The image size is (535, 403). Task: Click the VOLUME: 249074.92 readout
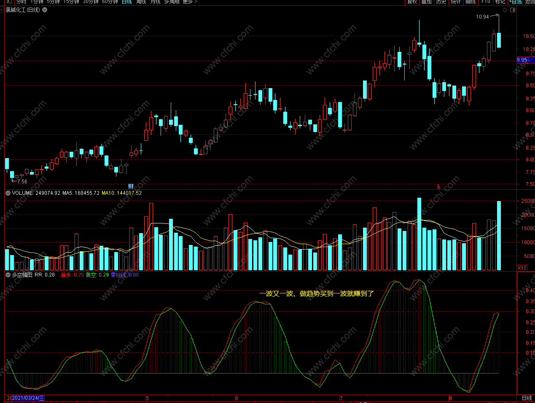[x=36, y=193]
